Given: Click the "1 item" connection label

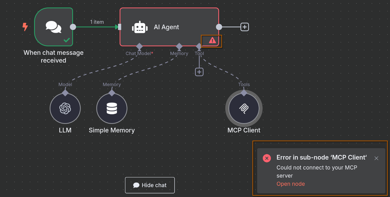Looking at the screenshot, I should coord(97,22).
